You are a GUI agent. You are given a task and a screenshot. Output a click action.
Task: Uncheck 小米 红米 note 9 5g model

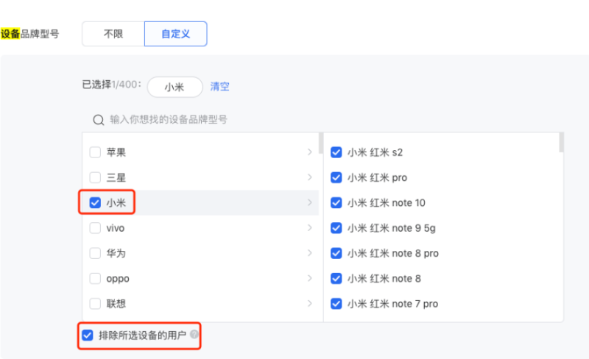pyautogui.click(x=336, y=228)
